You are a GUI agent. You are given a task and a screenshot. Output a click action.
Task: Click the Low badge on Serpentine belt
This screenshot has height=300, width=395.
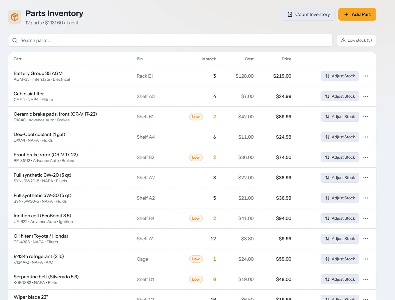pos(196,279)
